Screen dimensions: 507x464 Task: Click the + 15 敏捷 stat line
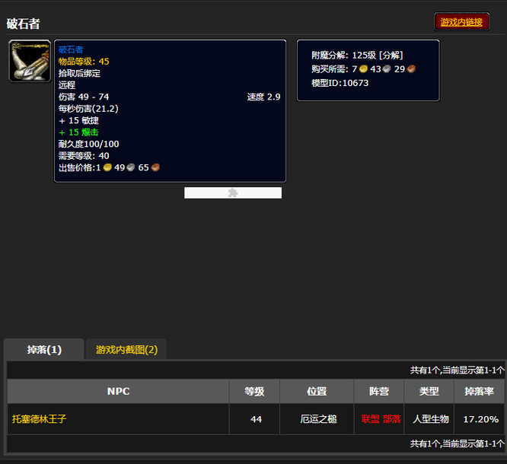point(78,120)
